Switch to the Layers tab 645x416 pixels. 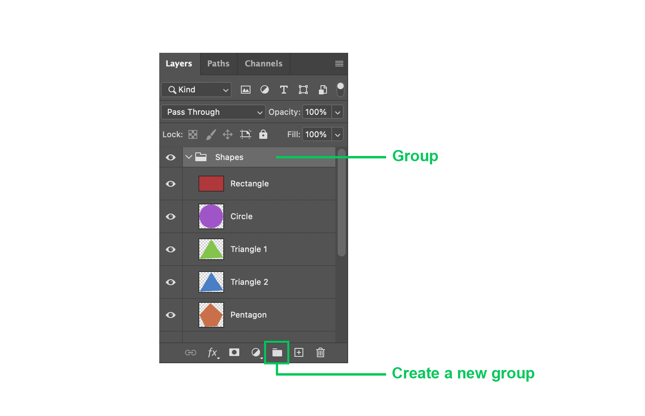coord(179,64)
